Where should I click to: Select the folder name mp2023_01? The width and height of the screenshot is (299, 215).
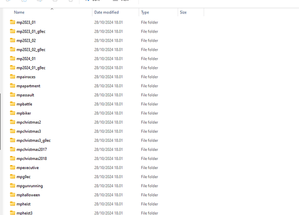pyautogui.click(x=26, y=22)
